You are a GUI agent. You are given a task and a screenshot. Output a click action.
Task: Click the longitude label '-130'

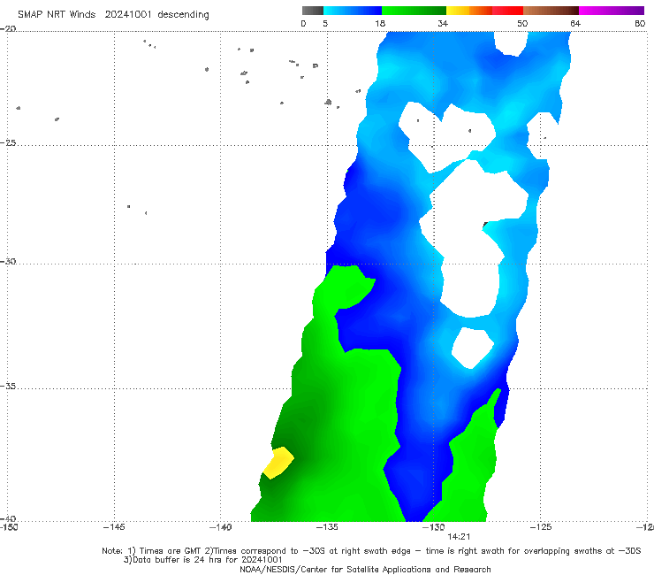pyautogui.click(x=434, y=527)
